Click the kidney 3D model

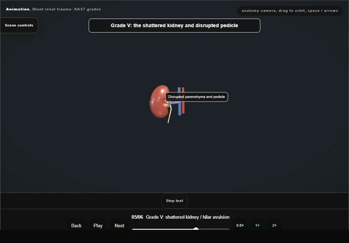[x=158, y=101]
